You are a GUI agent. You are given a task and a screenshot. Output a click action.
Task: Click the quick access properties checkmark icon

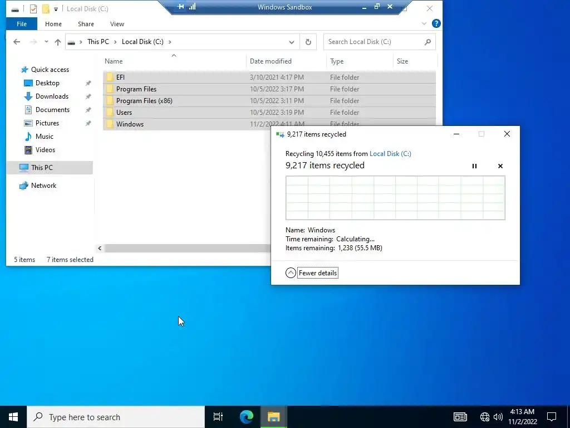[33, 9]
